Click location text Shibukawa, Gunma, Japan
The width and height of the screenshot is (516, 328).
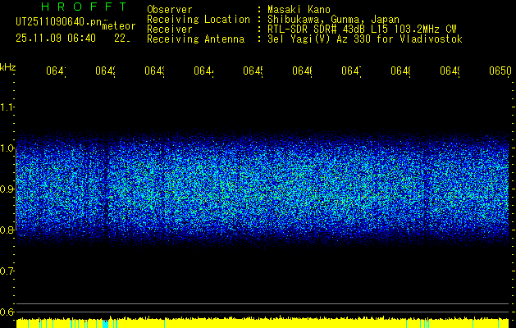333,20
